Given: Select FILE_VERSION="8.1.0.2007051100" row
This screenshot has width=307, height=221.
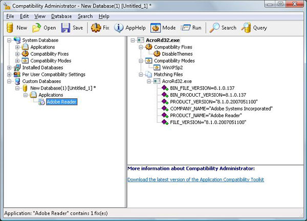Looking at the screenshot, I should pos(208,122).
